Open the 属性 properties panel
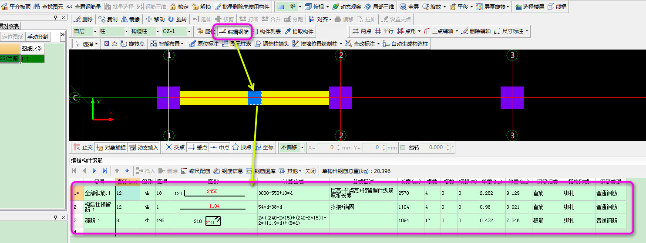The image size is (646, 243). click(x=205, y=31)
